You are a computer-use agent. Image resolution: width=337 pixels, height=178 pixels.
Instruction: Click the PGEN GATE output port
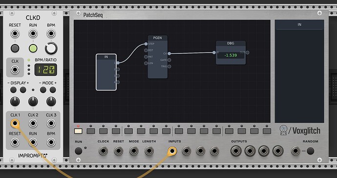click(x=169, y=60)
